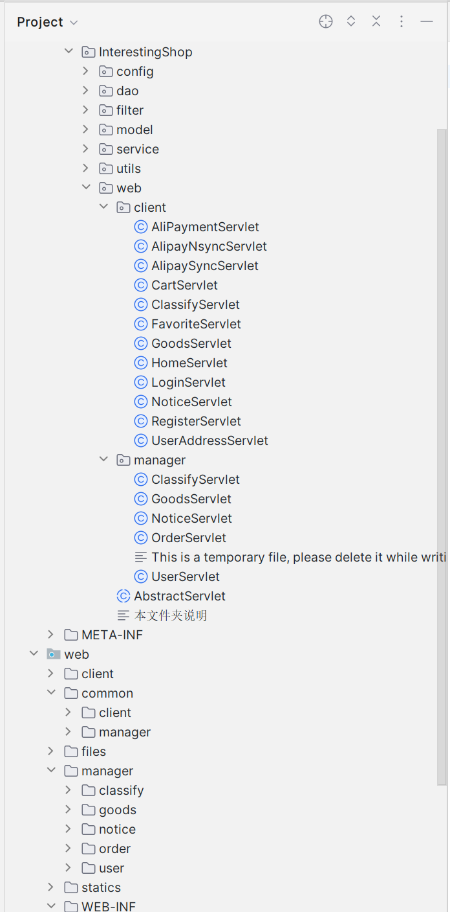Select UserAddressServlet class

click(x=209, y=440)
